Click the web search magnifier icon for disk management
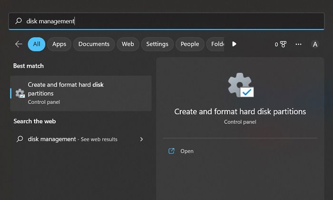 coord(20,139)
